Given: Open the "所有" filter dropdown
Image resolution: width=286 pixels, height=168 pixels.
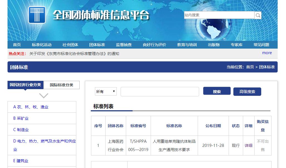Looking at the screenshot, I should (x=106, y=91).
